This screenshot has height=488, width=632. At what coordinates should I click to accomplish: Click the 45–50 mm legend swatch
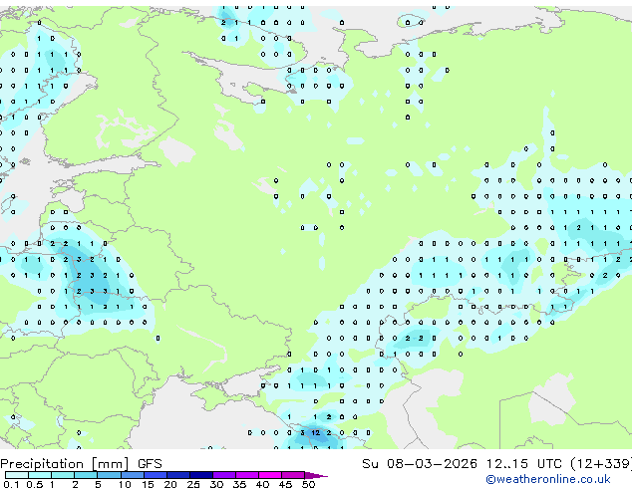[293, 475]
